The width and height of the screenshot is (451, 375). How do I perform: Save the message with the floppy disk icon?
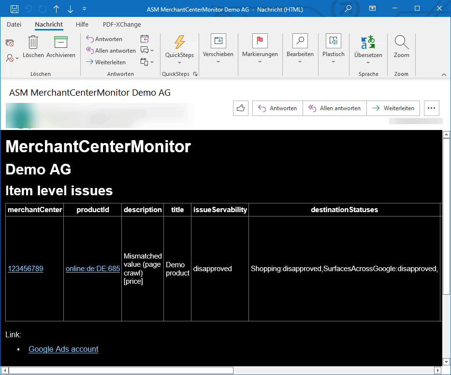(x=15, y=9)
